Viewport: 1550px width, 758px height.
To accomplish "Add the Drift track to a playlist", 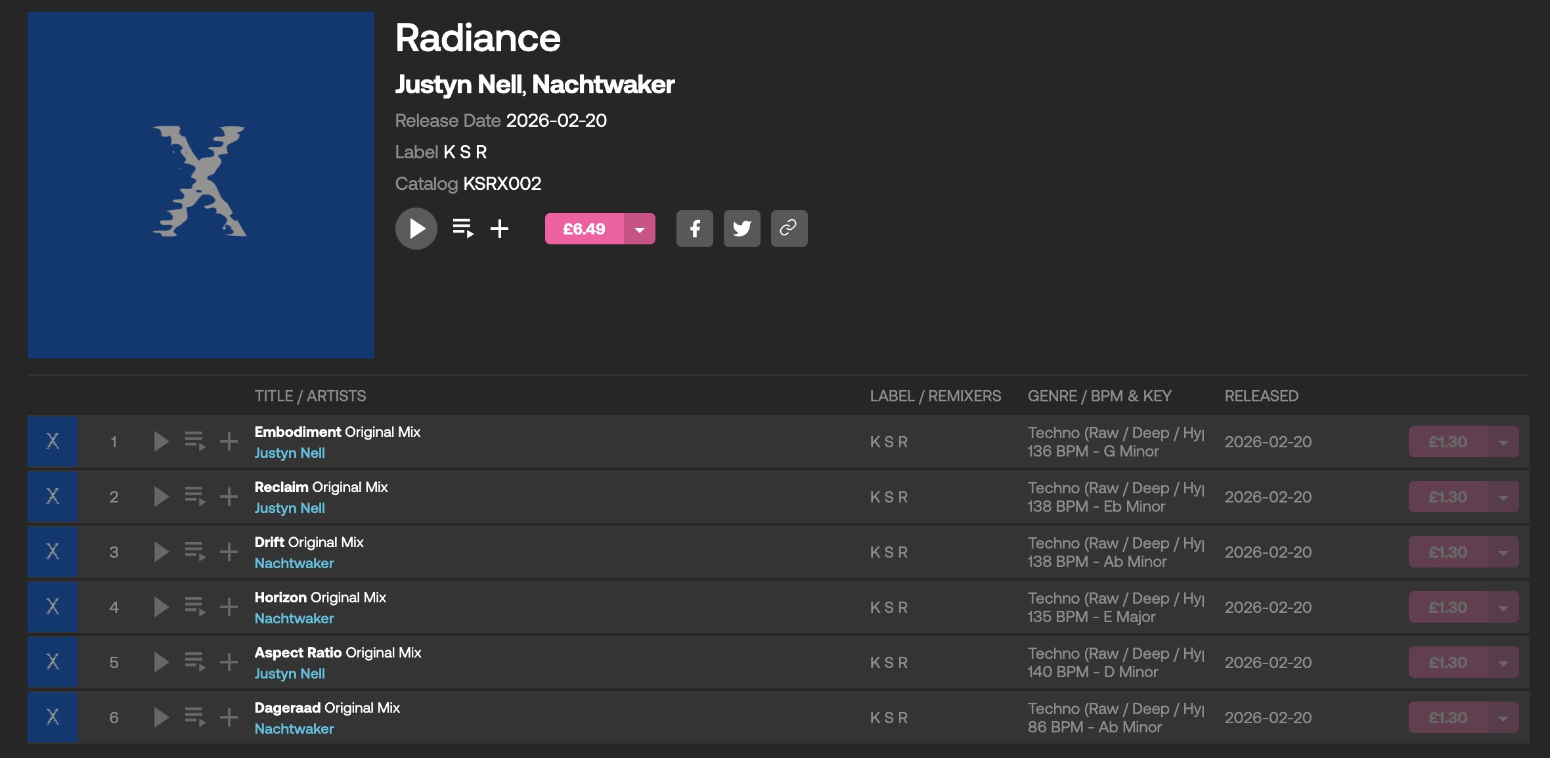I will tap(229, 552).
